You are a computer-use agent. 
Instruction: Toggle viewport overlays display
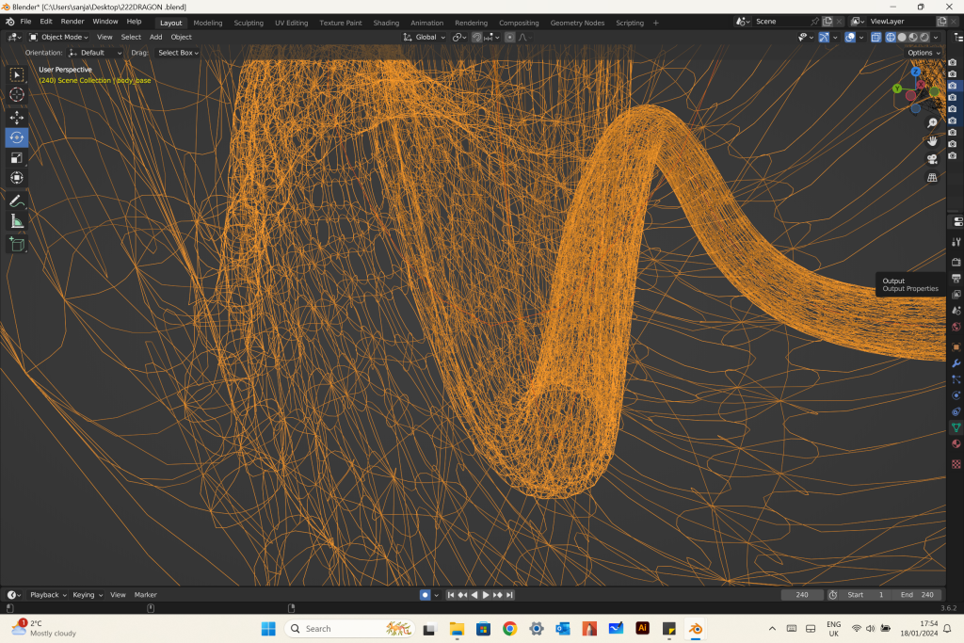pyautogui.click(x=850, y=38)
